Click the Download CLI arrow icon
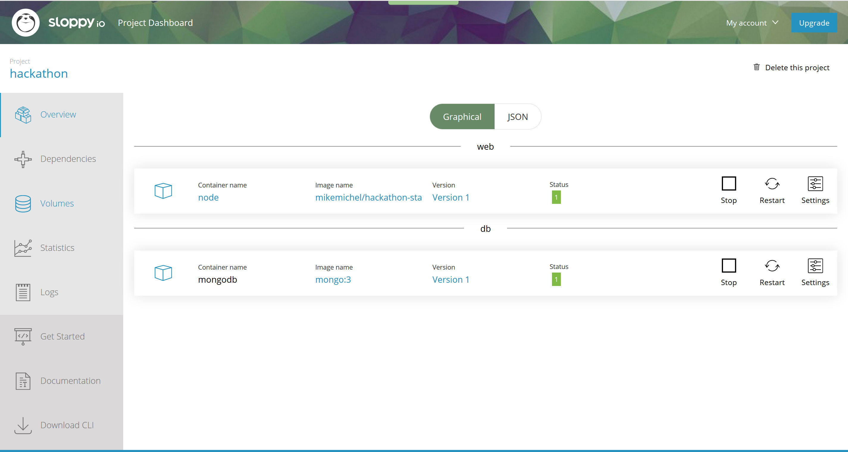Screen dimensions: 848x452 [x=23, y=425]
